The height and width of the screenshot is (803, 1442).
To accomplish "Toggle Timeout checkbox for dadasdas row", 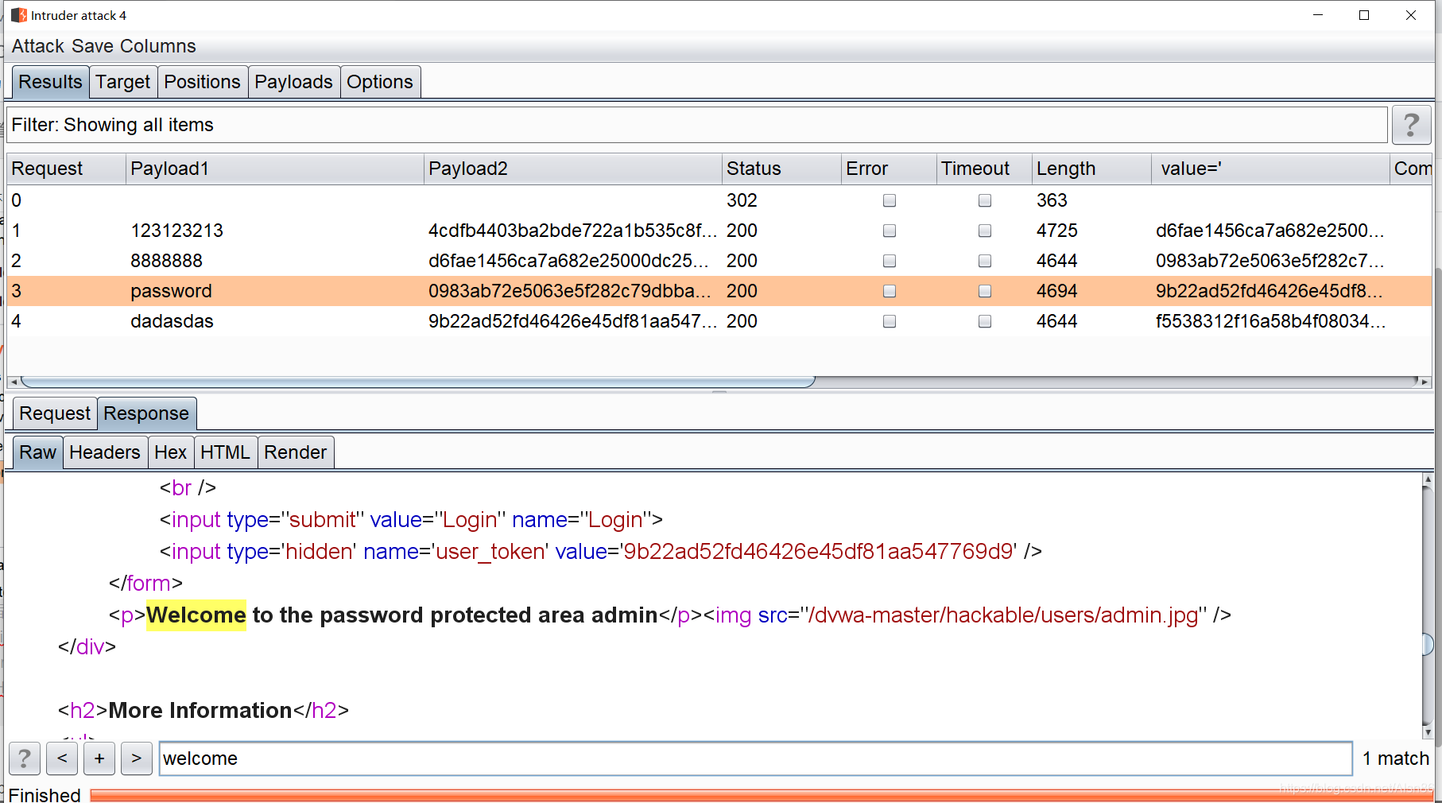I will click(985, 321).
